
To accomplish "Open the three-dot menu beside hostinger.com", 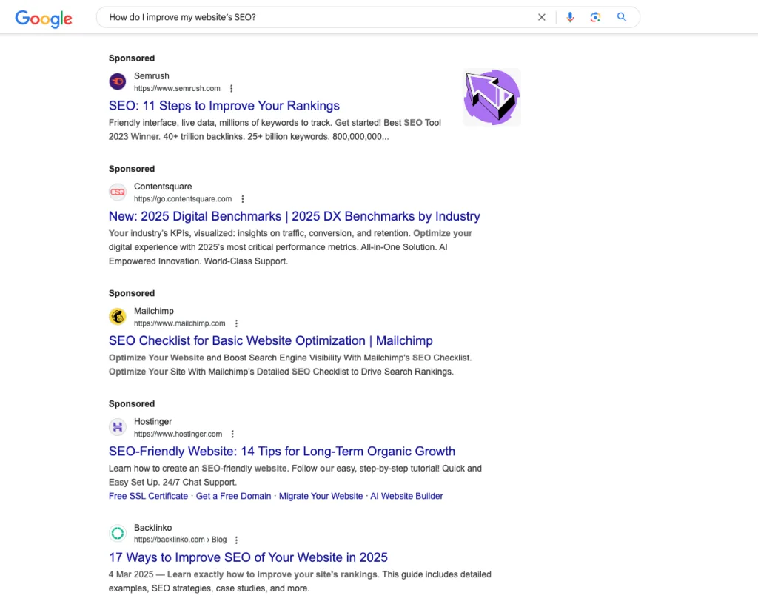I will [x=232, y=434].
